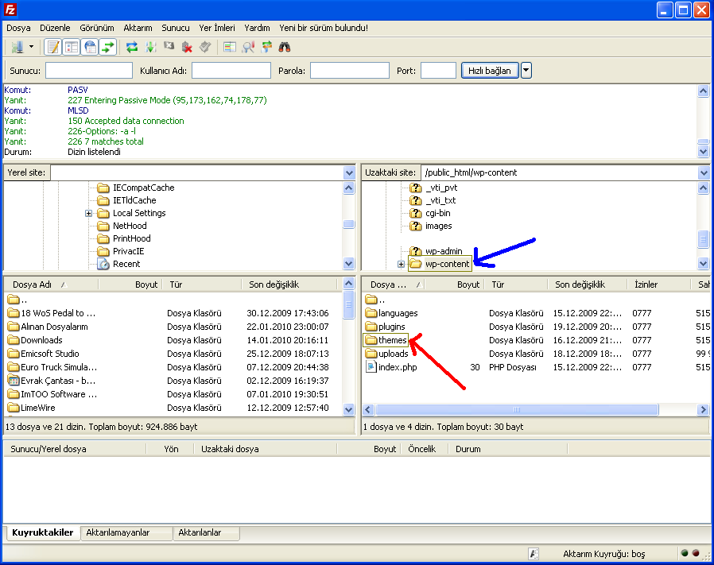Refresh file and folder lists
714x565 pixels.
tap(132, 47)
